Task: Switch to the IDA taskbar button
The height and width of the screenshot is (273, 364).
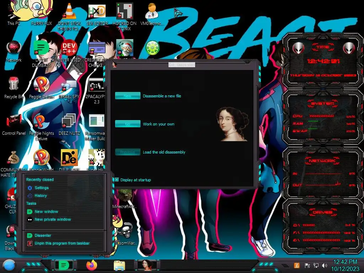Action: (147, 265)
